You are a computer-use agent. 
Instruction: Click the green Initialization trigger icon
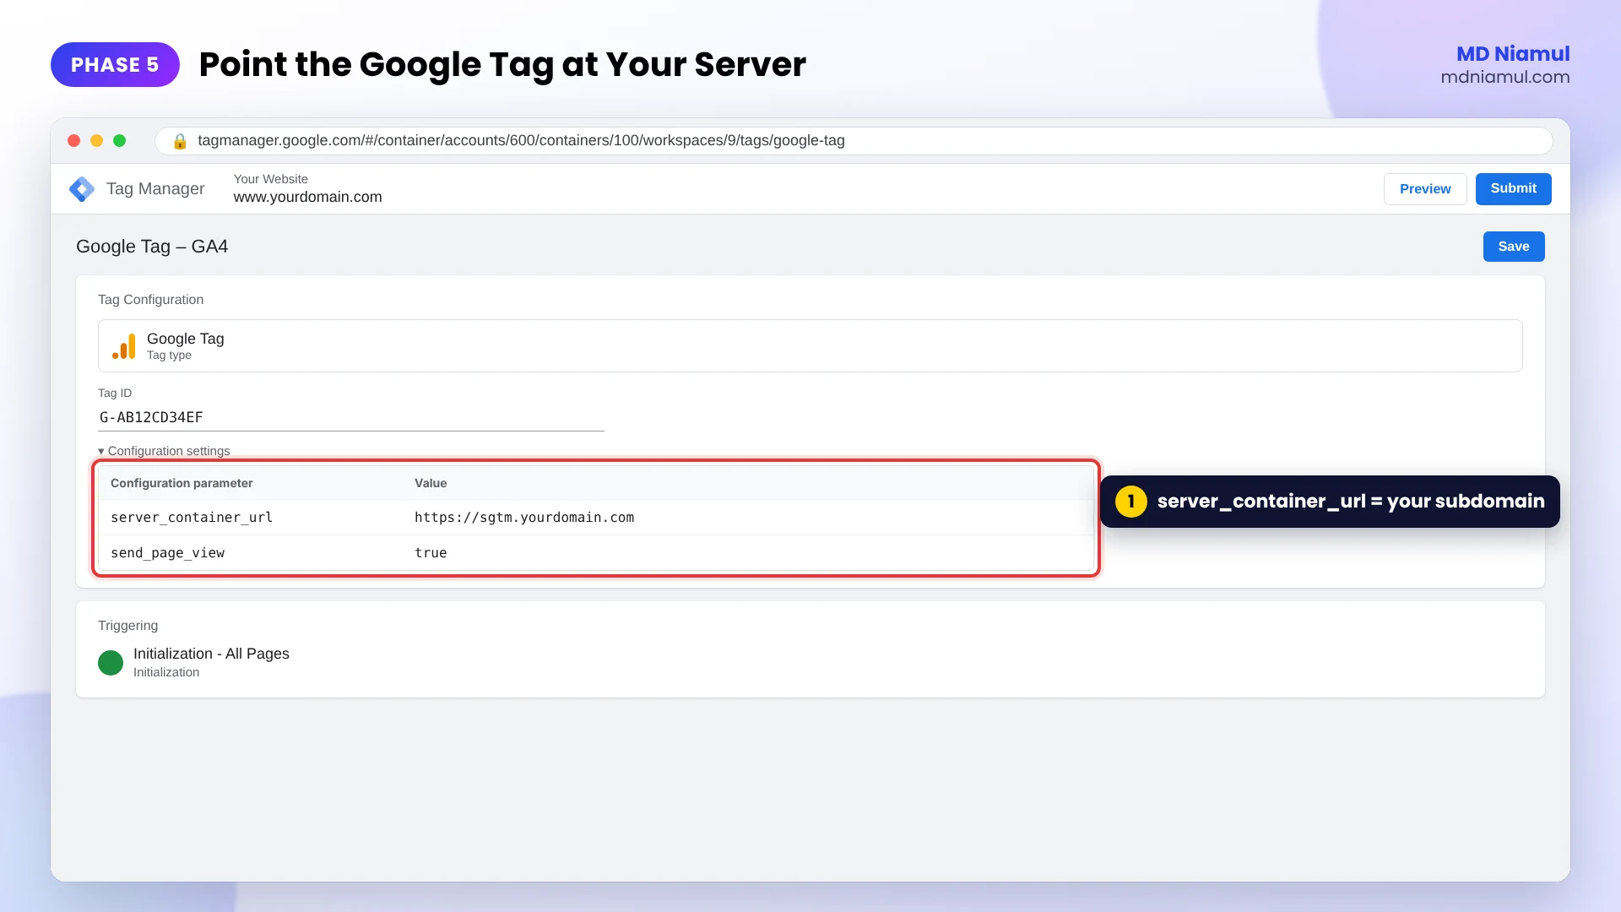coord(111,663)
